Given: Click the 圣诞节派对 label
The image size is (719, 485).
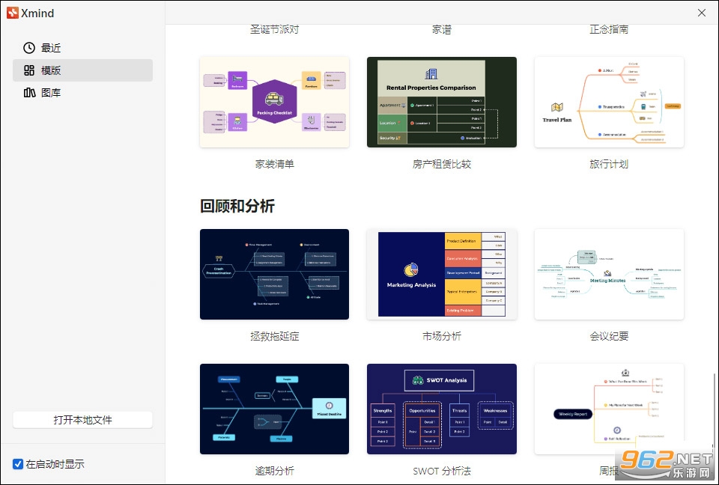Looking at the screenshot, I should tap(274, 29).
